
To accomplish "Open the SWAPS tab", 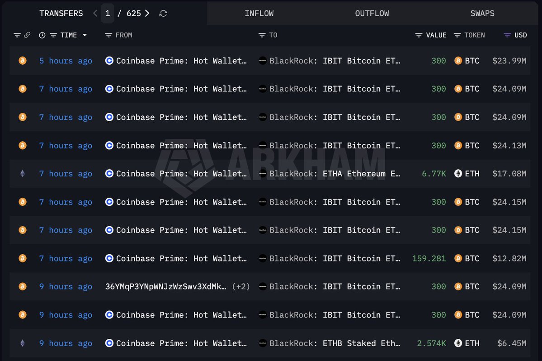I will point(482,14).
